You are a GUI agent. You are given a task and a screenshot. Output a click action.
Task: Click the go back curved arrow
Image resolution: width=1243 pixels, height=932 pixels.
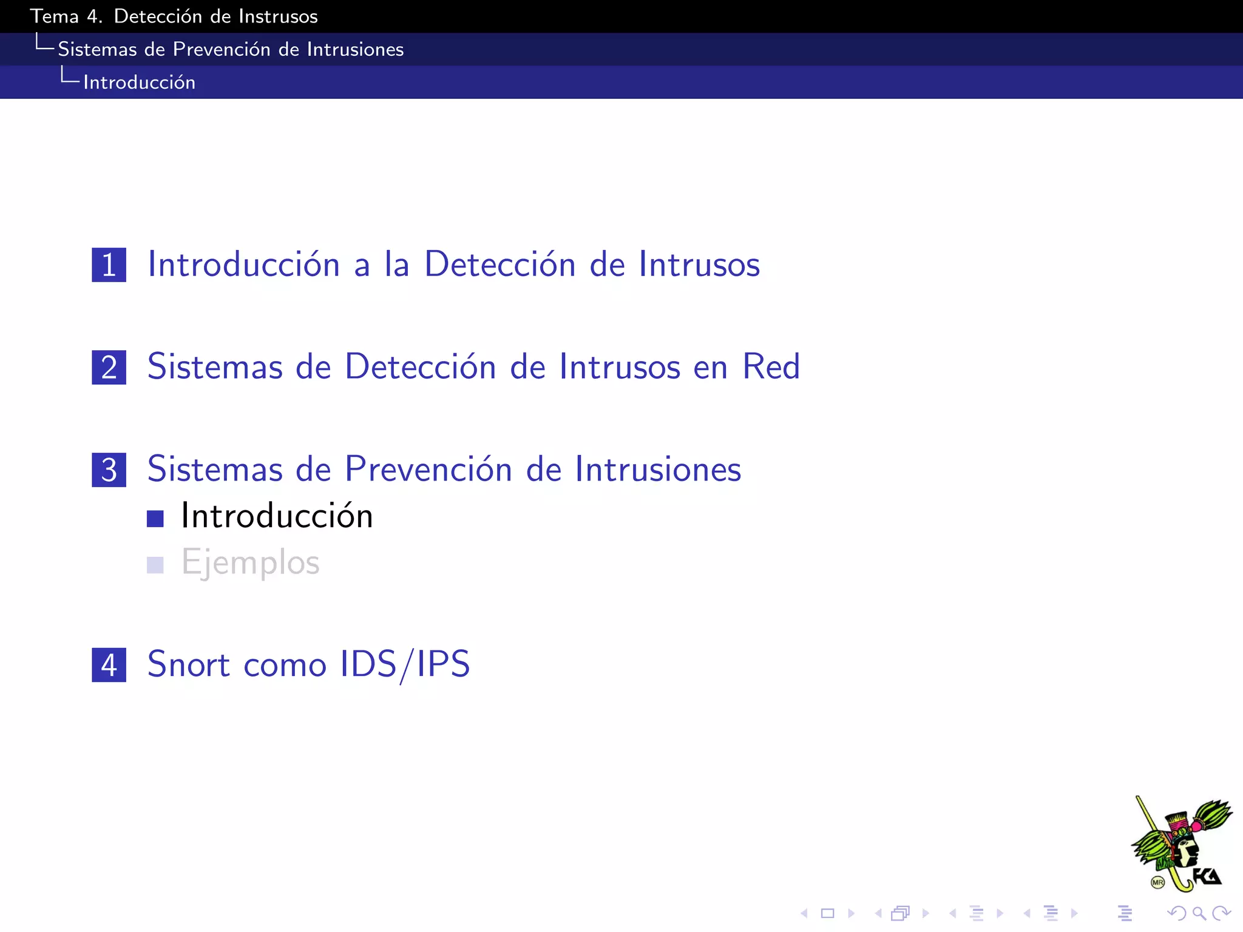tap(1177, 913)
